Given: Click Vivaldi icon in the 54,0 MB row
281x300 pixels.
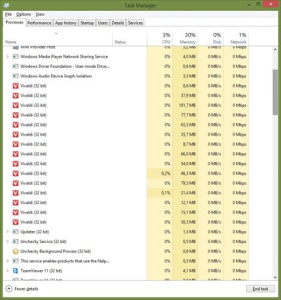Looking at the screenshot, I should (x=16, y=164).
